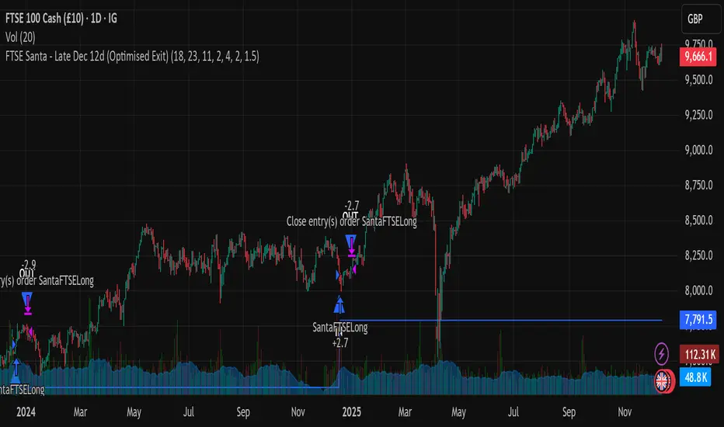This screenshot has height=427, width=724.
Task: Click the 9,250.0 price axis label
Action: pos(698,115)
